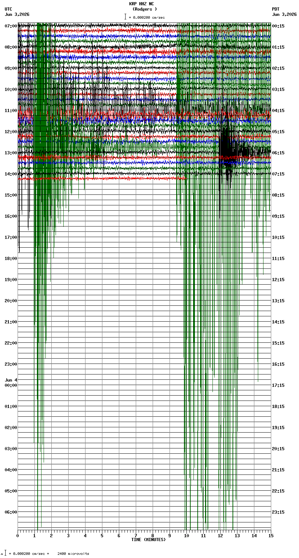Click the 14:00 UTC time label
The image size is (299, 558).
pyautogui.click(x=11, y=174)
